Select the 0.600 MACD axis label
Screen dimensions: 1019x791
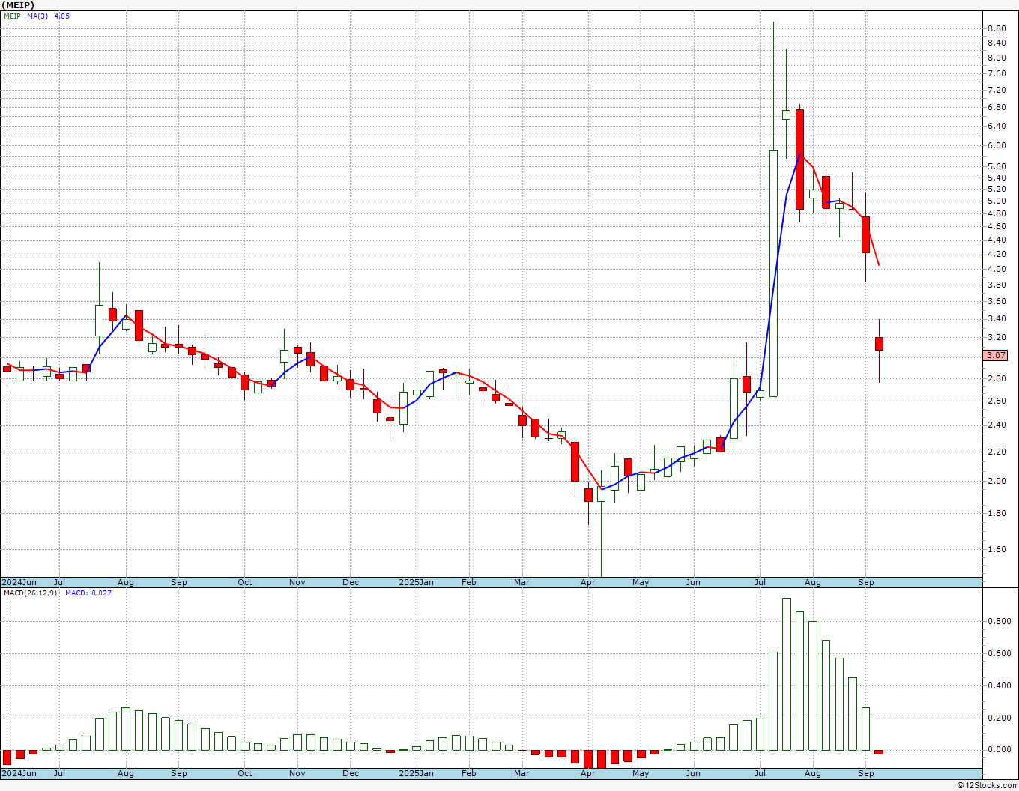[999, 653]
